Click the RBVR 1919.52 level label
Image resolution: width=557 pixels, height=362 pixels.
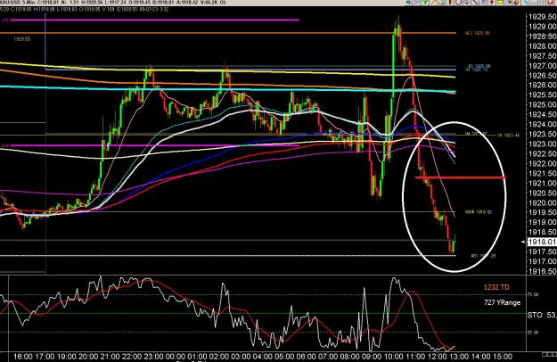coord(479,212)
